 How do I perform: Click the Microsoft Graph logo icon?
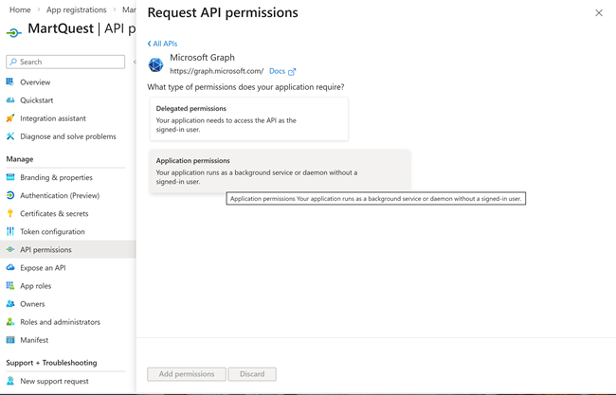[155, 64]
